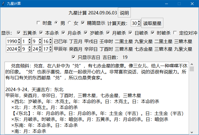The width and height of the screenshot is (199, 135).
Task: Click the 甲戌日 label in birth row
Action: [x=91, y=41]
